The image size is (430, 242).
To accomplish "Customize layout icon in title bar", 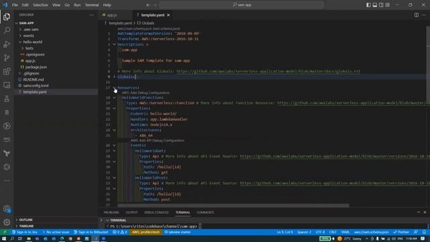I will pyautogui.click(x=388, y=5).
